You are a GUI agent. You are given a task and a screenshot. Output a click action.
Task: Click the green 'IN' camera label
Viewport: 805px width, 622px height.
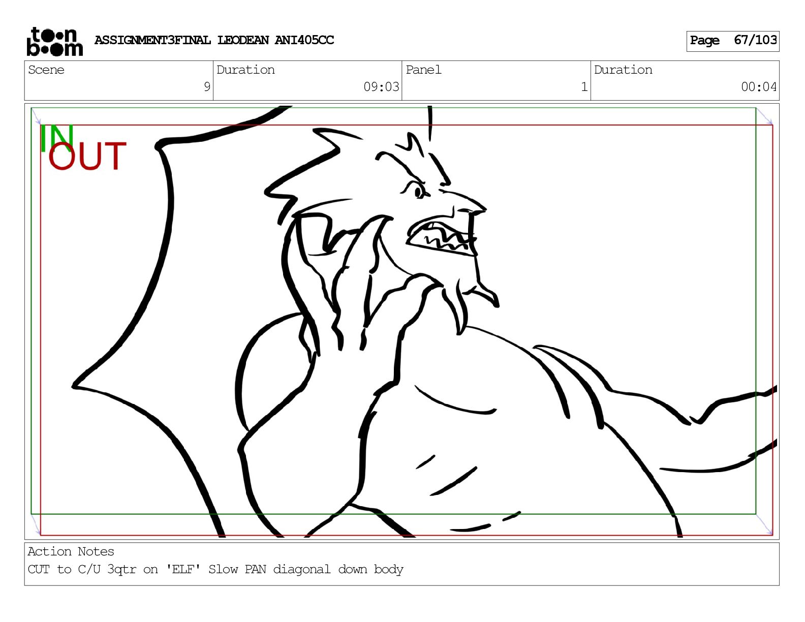pyautogui.click(x=56, y=137)
